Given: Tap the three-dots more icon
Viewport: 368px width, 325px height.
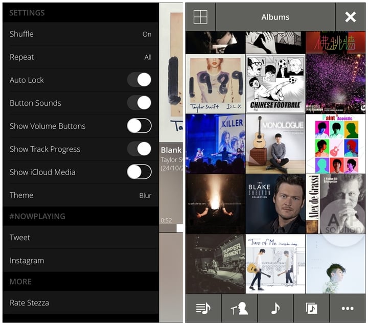Looking at the screenshot, I should [x=348, y=308].
